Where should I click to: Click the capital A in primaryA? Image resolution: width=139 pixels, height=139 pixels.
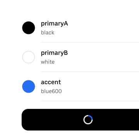tap(66, 24)
